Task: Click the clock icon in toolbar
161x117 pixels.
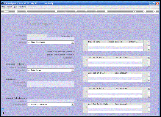Action: click(x=66, y=11)
